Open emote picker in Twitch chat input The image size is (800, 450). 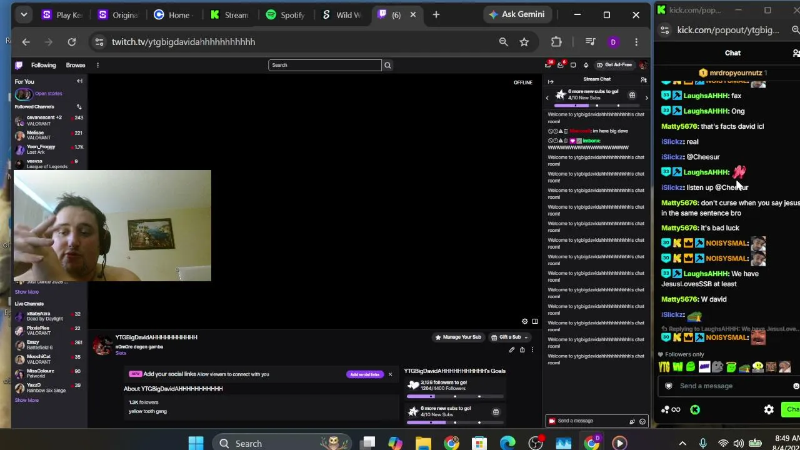[x=642, y=421]
